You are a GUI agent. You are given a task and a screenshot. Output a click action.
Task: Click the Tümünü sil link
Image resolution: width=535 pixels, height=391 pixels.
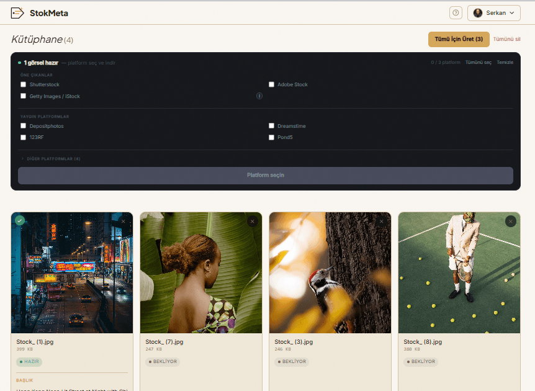point(506,39)
